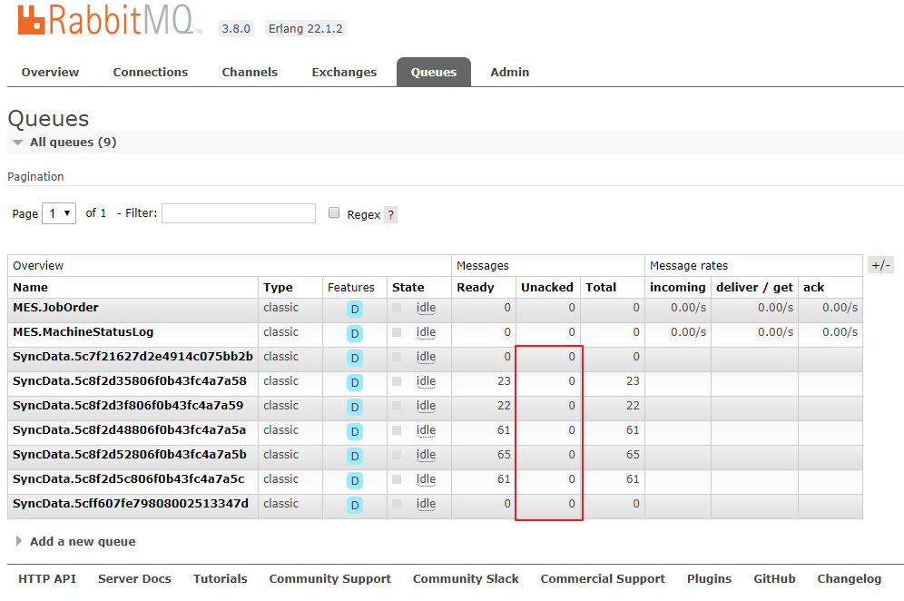Click idle state of MES.JobOrder
This screenshot has width=904, height=601.
[x=426, y=308]
